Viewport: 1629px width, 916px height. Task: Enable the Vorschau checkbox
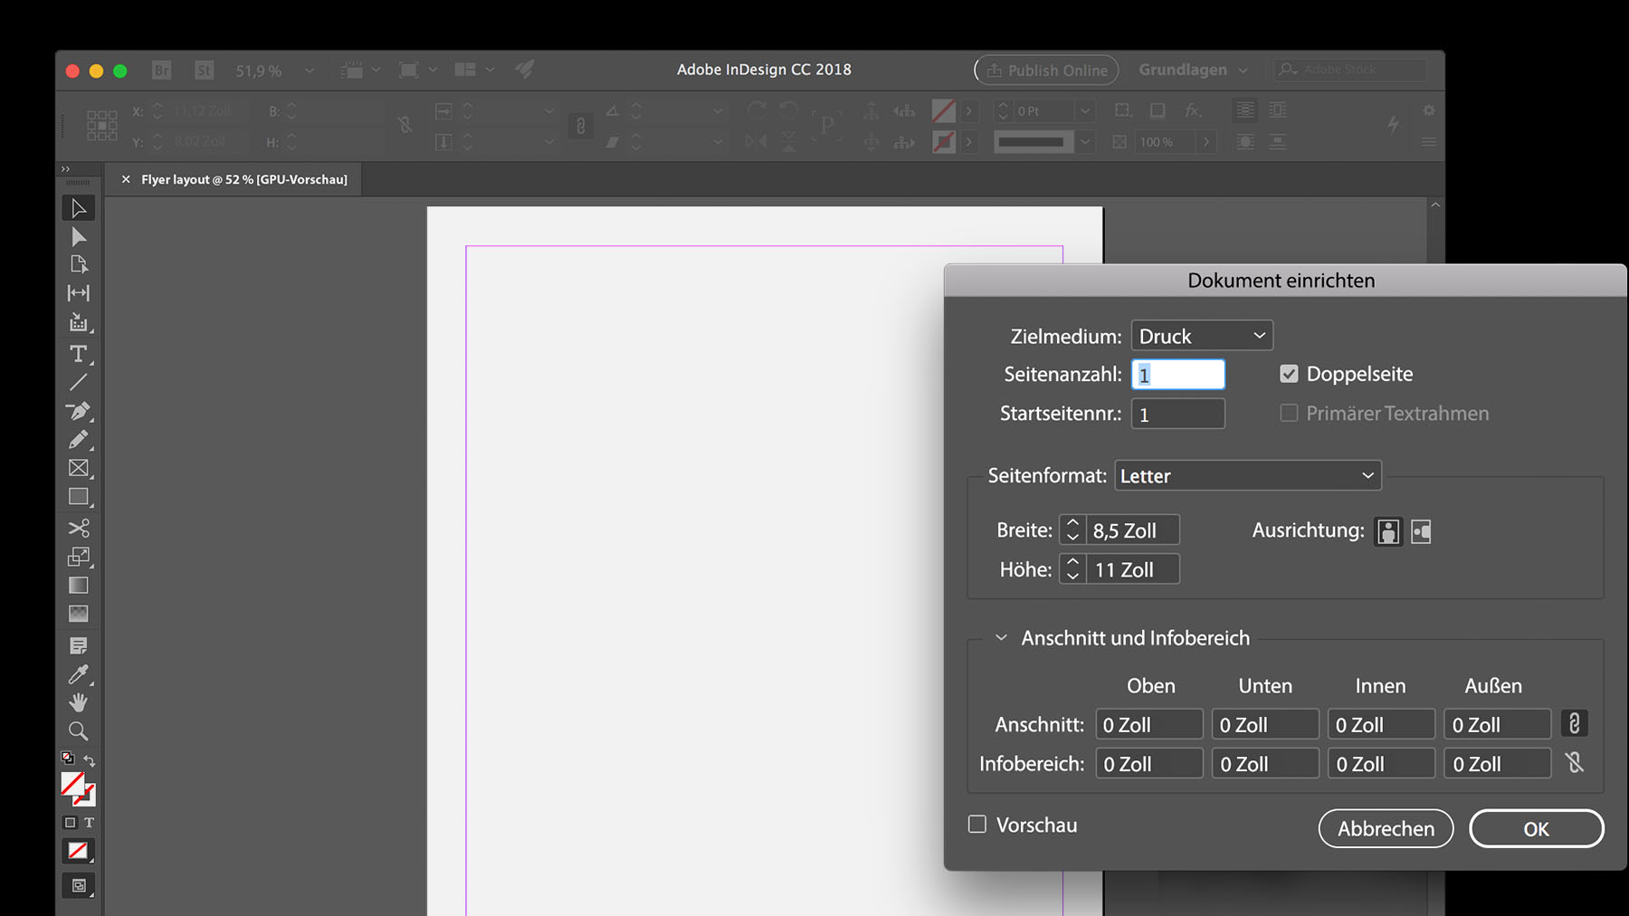pyautogui.click(x=977, y=824)
